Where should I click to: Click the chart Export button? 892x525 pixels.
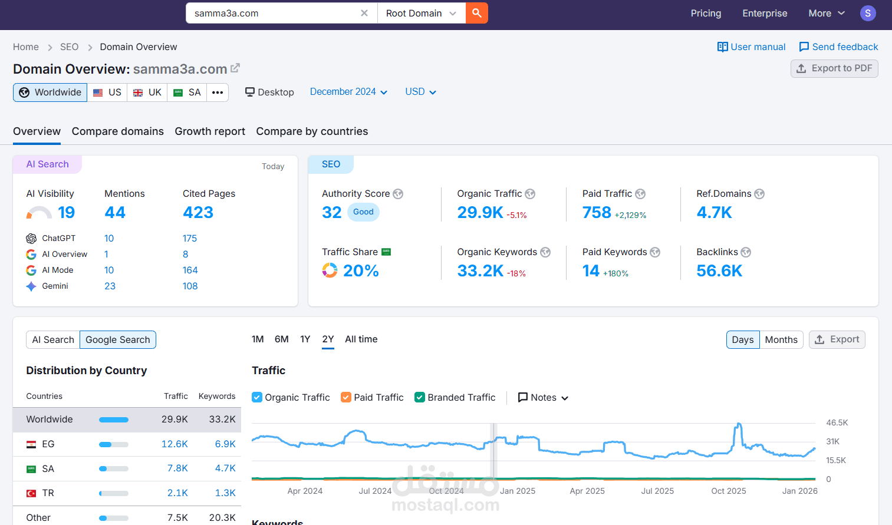point(837,339)
